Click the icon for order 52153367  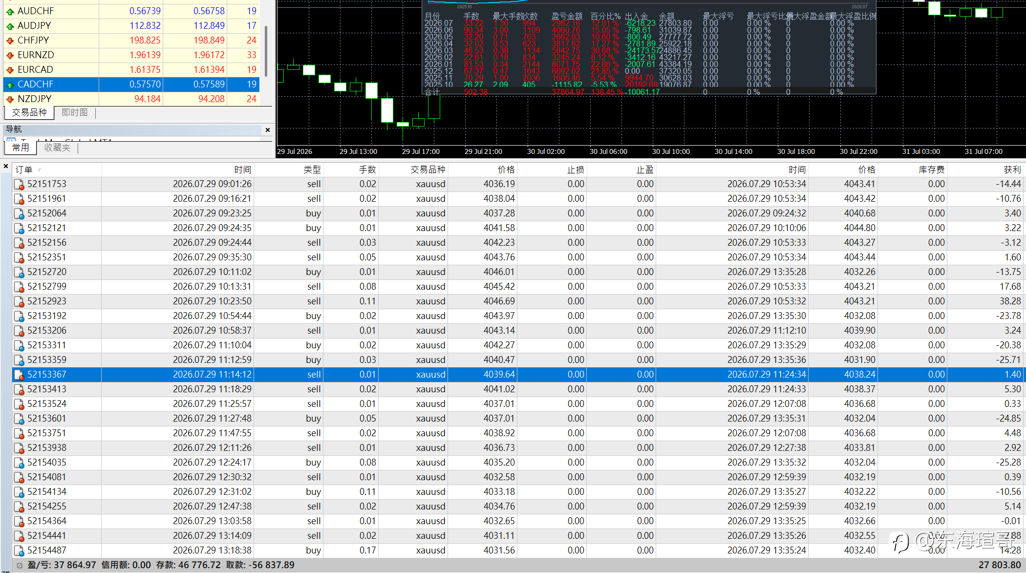click(19, 375)
